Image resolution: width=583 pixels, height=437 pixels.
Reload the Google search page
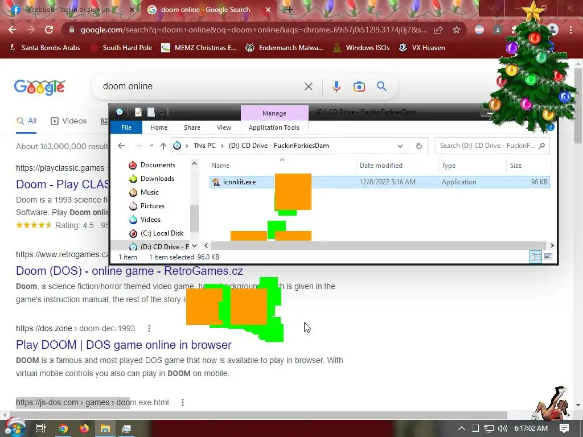tap(49, 30)
